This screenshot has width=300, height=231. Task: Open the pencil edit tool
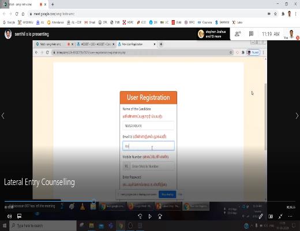261,217
